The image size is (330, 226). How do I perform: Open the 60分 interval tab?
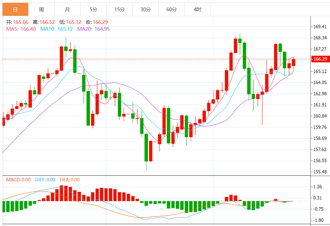click(x=172, y=10)
